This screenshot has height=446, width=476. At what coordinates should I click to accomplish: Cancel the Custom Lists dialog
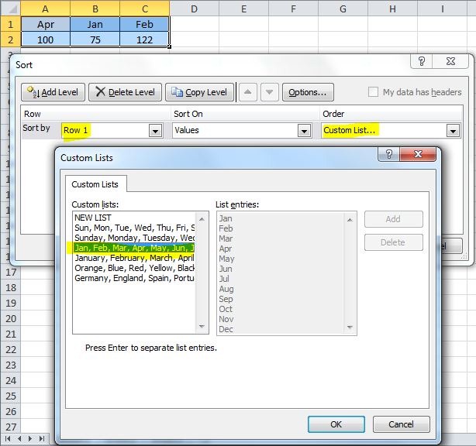(x=401, y=424)
